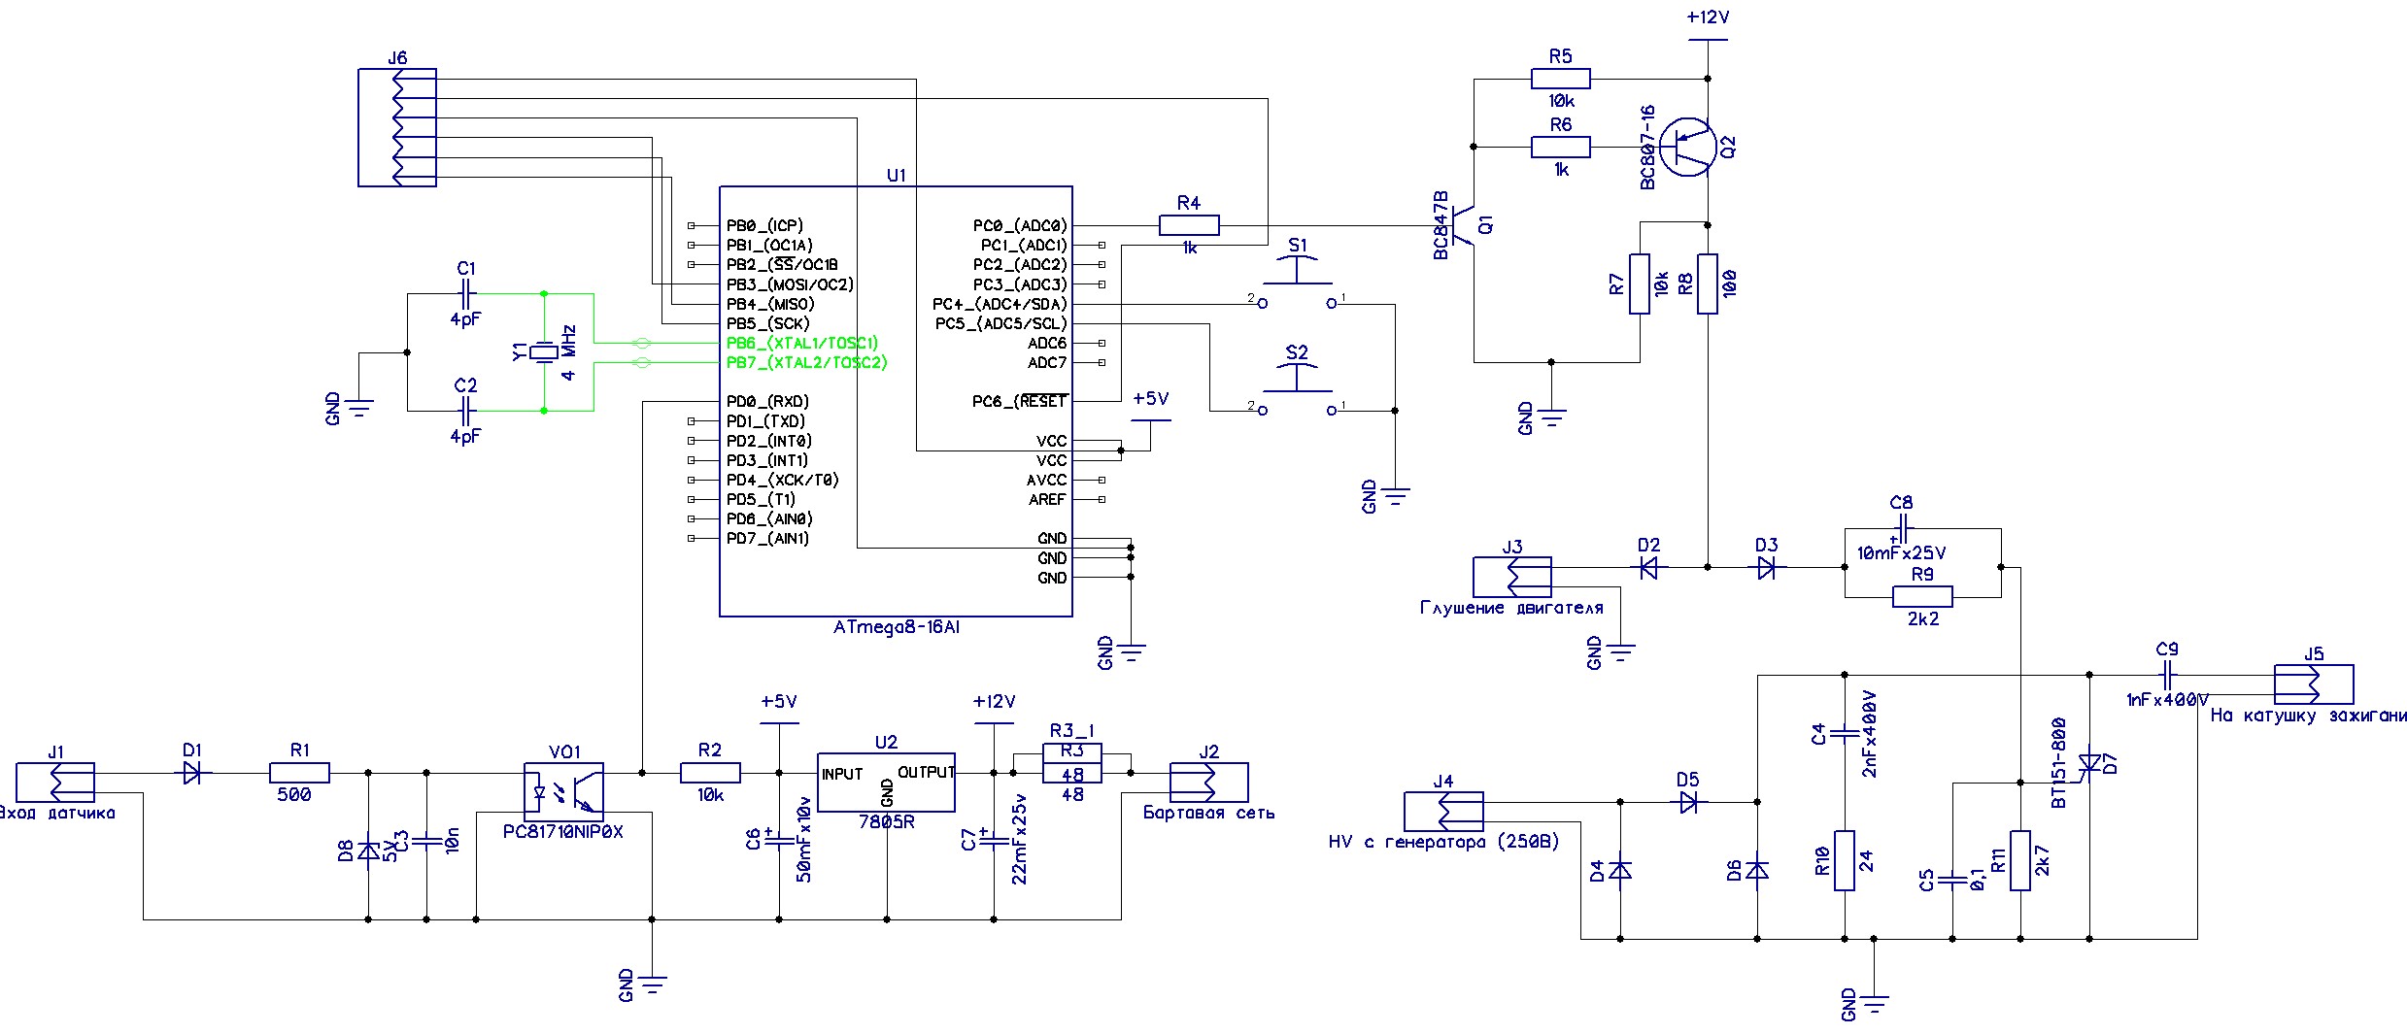This screenshot has width=2407, height=1034.
Task: Click diode D6
Action: (x=1756, y=871)
